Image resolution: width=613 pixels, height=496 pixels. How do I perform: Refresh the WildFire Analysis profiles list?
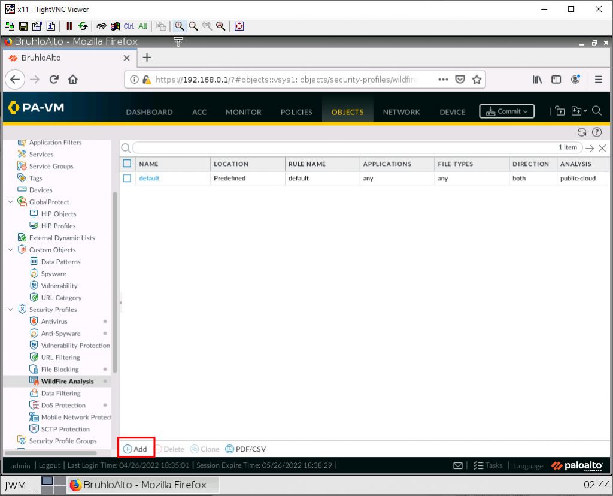(x=581, y=132)
